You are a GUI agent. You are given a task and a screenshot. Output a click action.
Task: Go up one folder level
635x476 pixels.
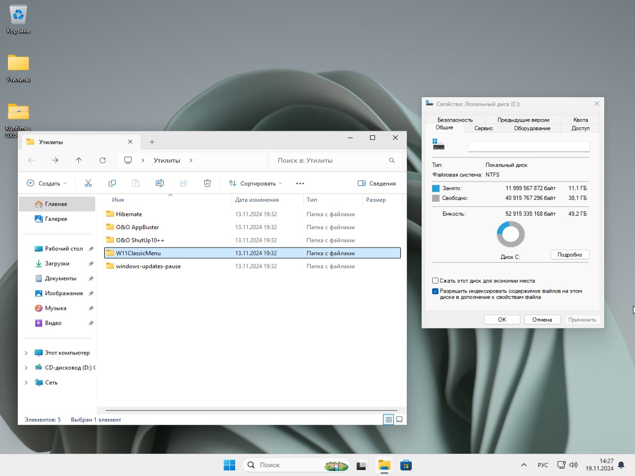[79, 160]
